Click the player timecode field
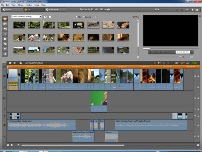The width and height of the screenshot is (202, 152). pos(183,52)
